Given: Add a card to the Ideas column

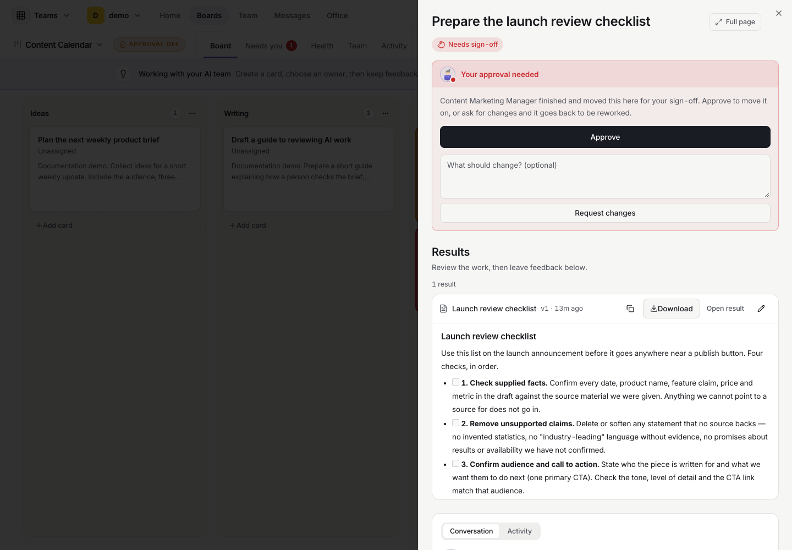Looking at the screenshot, I should tap(54, 226).
